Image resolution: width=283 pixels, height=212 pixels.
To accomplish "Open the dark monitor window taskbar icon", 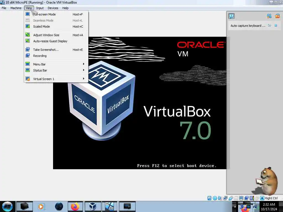I will coord(127,206).
